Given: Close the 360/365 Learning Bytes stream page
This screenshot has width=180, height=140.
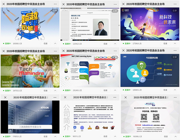Looking at the screenshot, I should pyautogui.click(x=63, y=51).
